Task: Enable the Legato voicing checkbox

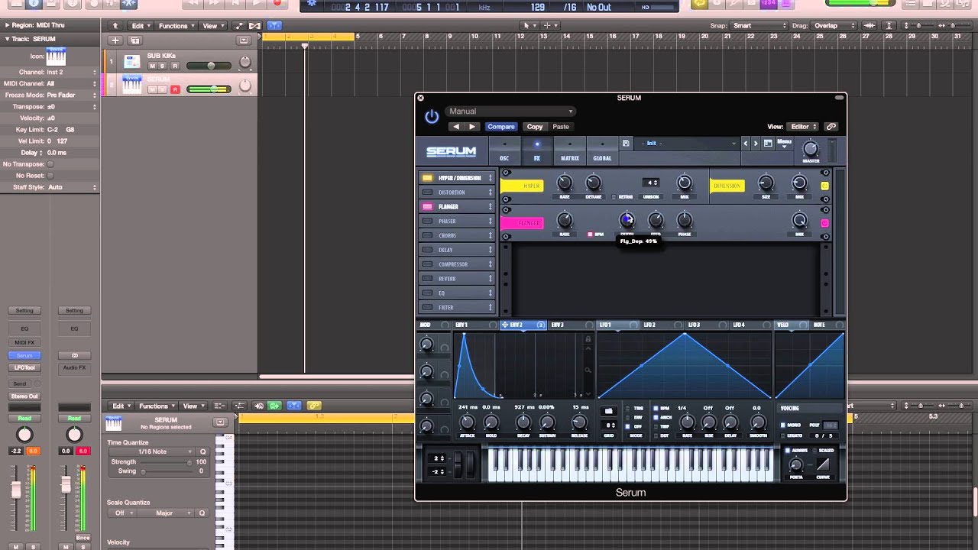Action: (x=782, y=435)
